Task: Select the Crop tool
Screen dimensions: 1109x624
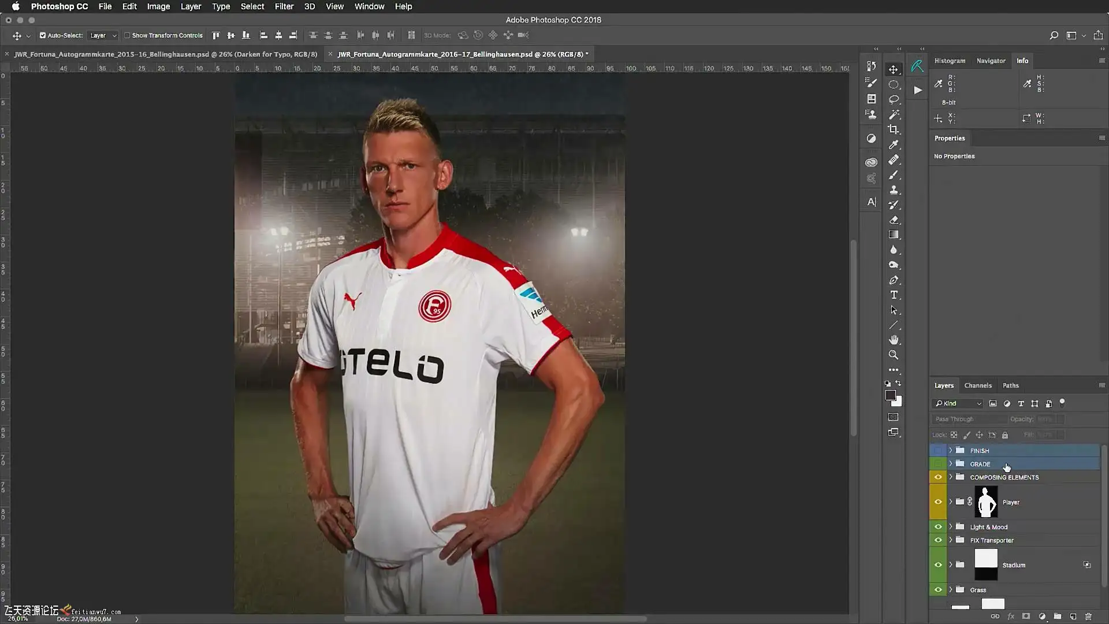Action: pyautogui.click(x=894, y=129)
